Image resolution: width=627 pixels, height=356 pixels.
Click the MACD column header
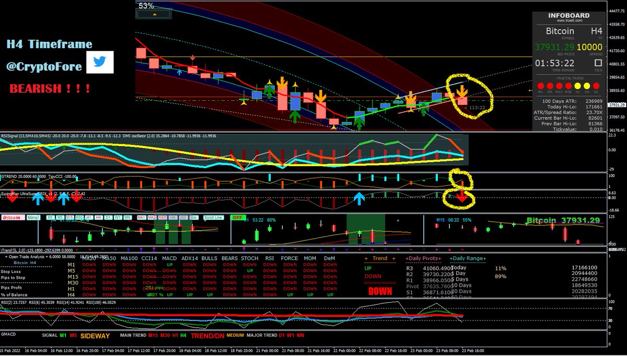169,258
